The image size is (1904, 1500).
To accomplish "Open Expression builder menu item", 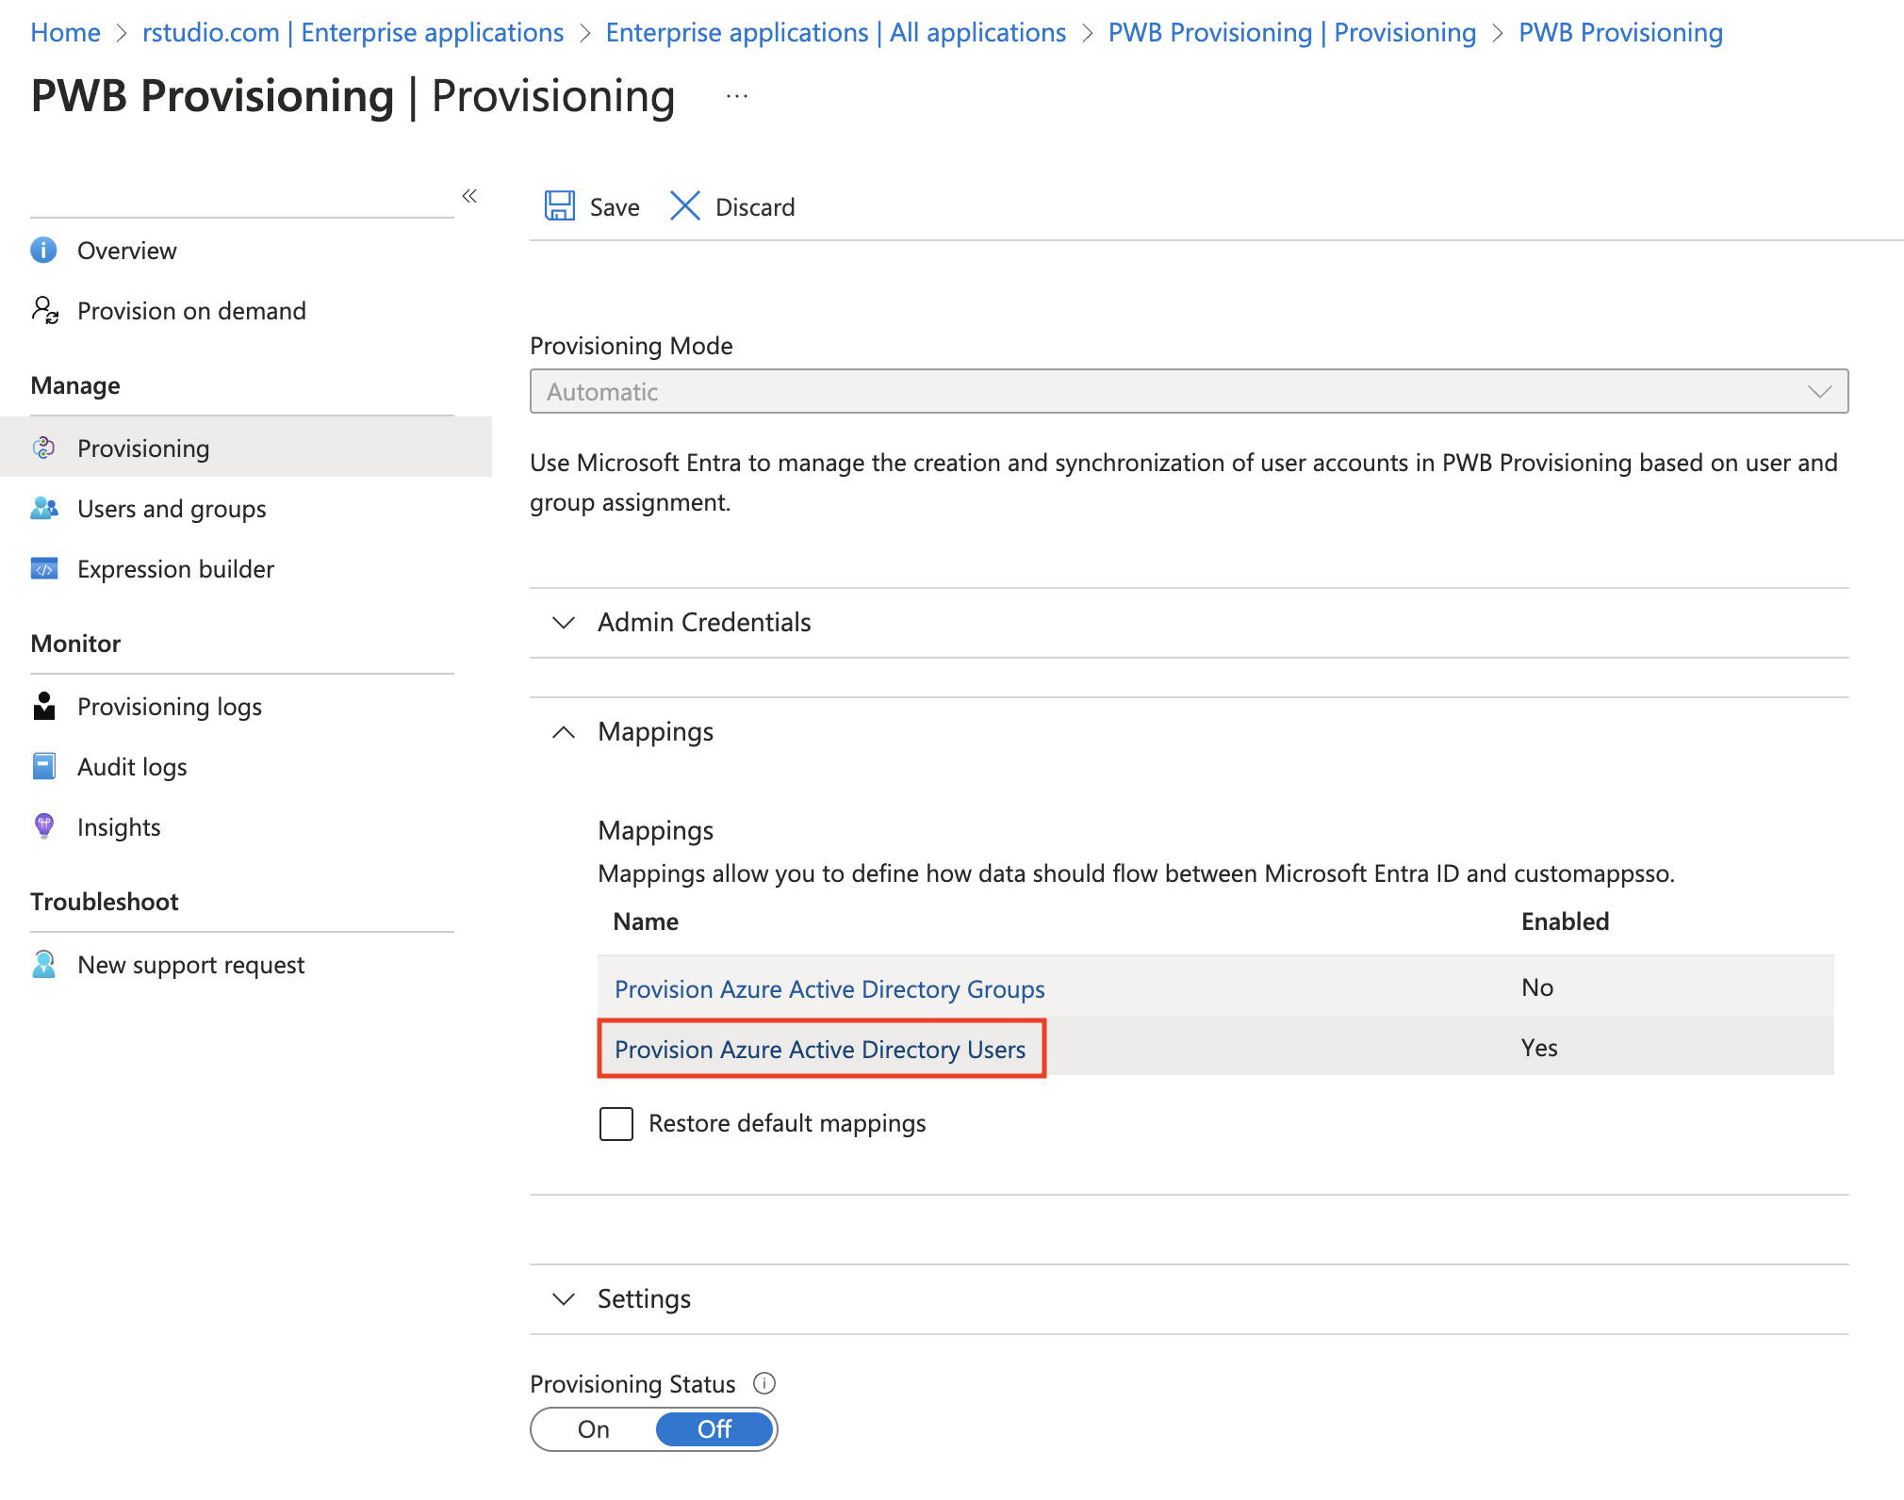I will click(x=175, y=569).
